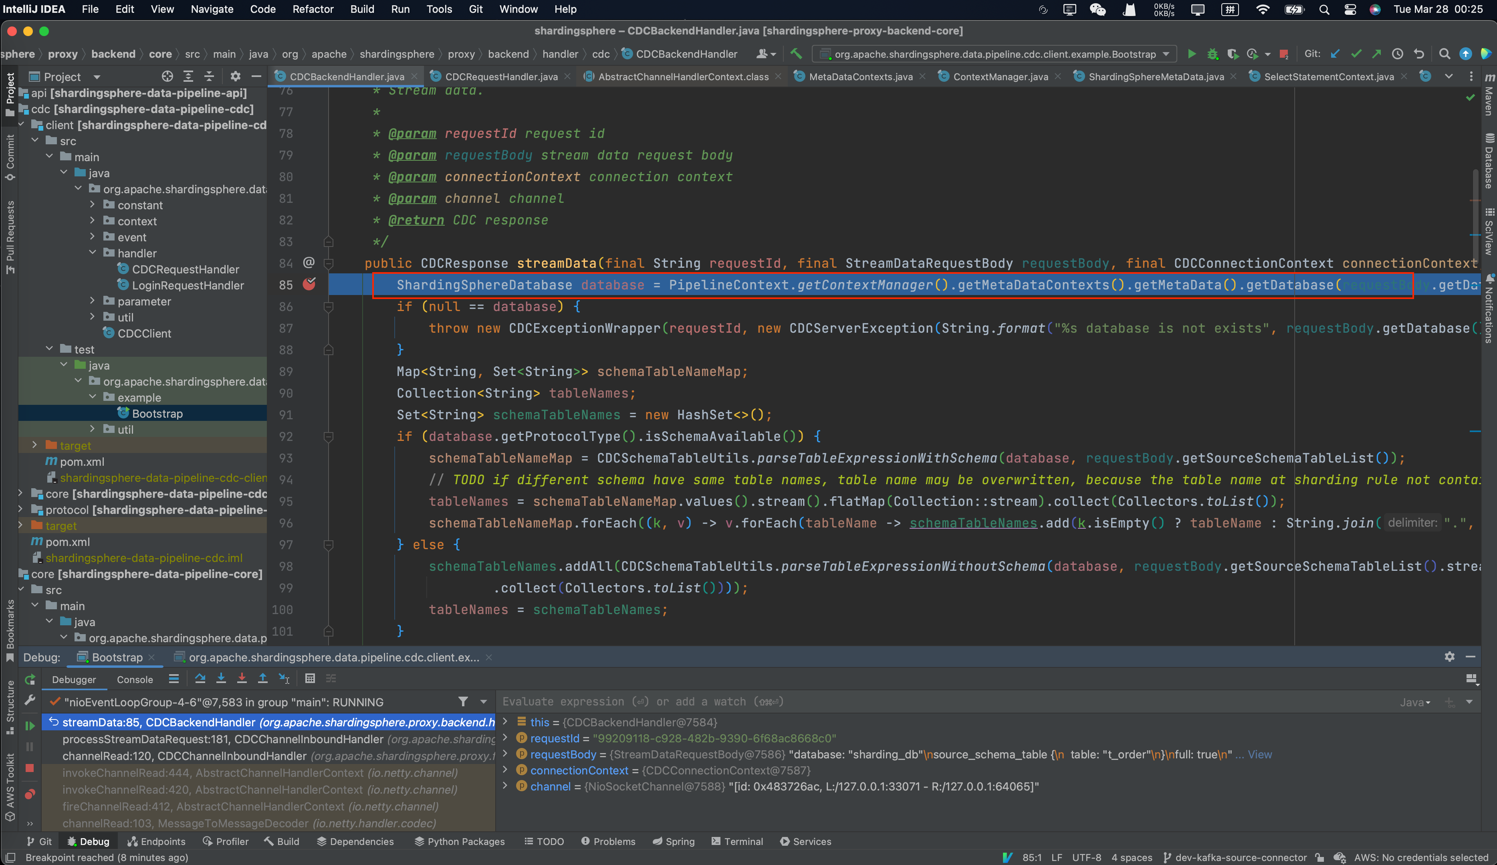The height and width of the screenshot is (865, 1497).
Task: Collapse the handler folder in the project tree
Action: 92,253
